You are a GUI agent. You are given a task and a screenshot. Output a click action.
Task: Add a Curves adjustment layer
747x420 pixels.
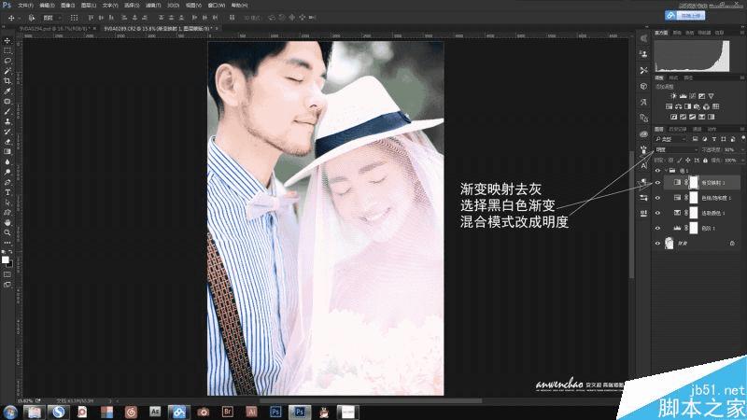point(692,96)
